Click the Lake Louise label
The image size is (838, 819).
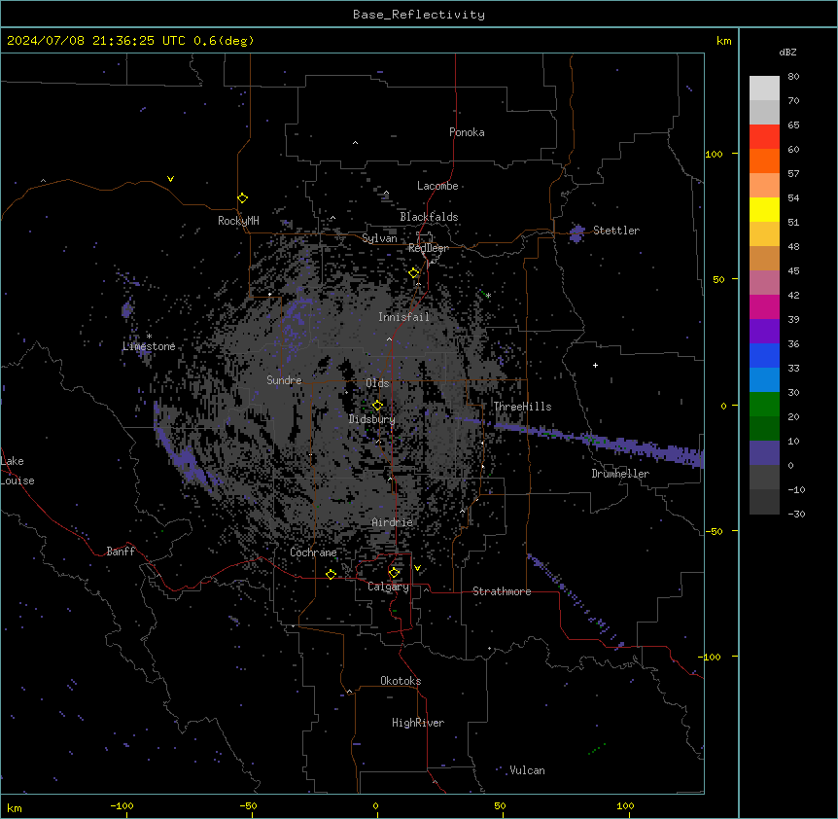[x=17, y=471]
